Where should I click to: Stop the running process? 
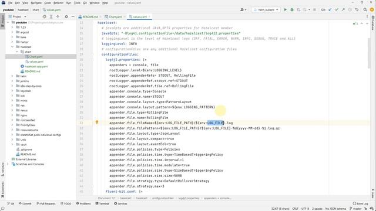(x=314, y=10)
